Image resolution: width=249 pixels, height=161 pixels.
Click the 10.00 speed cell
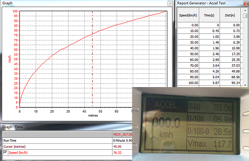click(x=188, y=31)
